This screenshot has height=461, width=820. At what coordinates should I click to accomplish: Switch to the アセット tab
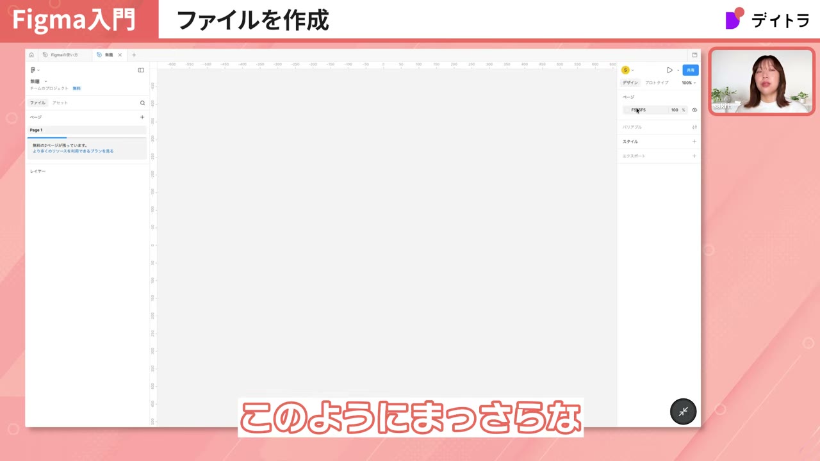pyautogui.click(x=60, y=102)
